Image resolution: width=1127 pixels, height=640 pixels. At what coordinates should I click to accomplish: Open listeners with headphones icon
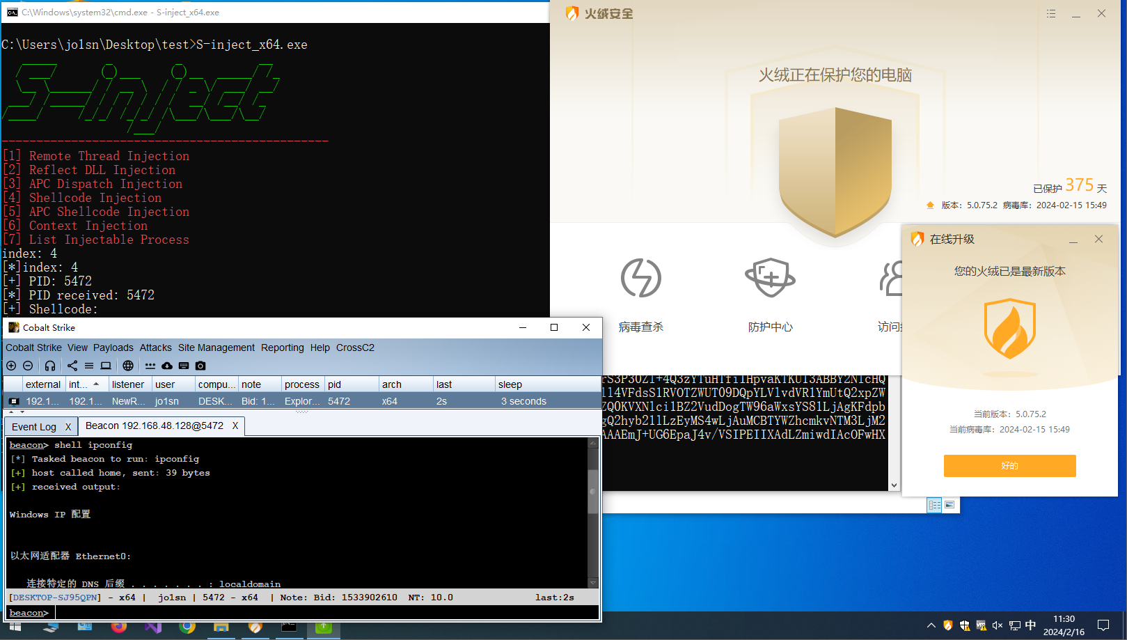[x=50, y=366]
